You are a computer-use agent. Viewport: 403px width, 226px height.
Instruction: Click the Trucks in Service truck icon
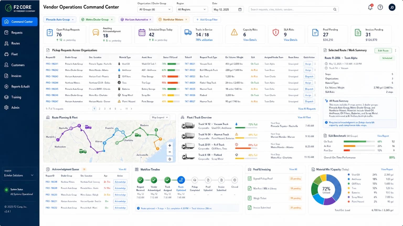(x=188, y=32)
